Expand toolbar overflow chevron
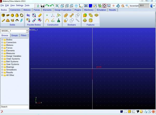 [x=154, y=6]
